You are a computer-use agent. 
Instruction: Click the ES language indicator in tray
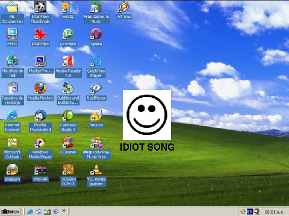tap(250, 212)
